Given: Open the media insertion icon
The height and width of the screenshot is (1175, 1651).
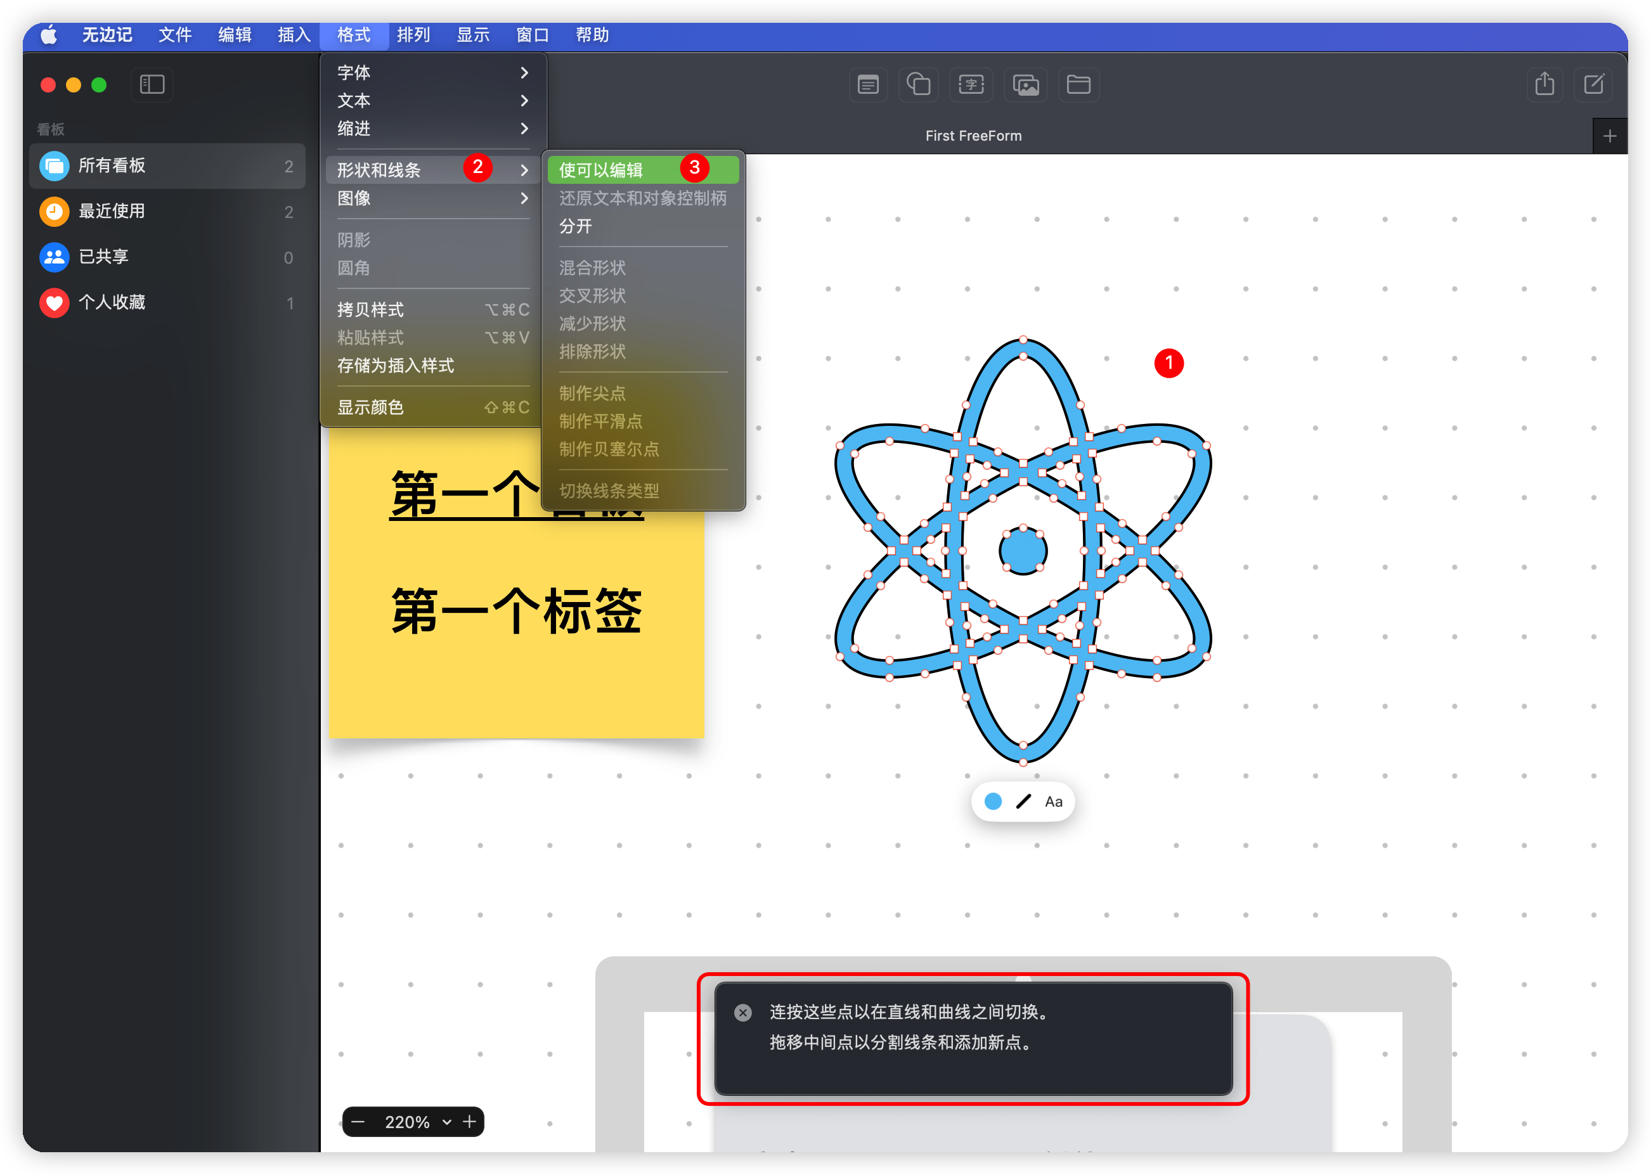Looking at the screenshot, I should click(x=1026, y=85).
